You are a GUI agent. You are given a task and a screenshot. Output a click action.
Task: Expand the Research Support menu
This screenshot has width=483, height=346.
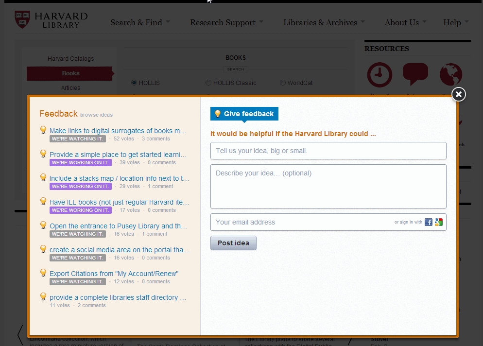click(x=226, y=22)
